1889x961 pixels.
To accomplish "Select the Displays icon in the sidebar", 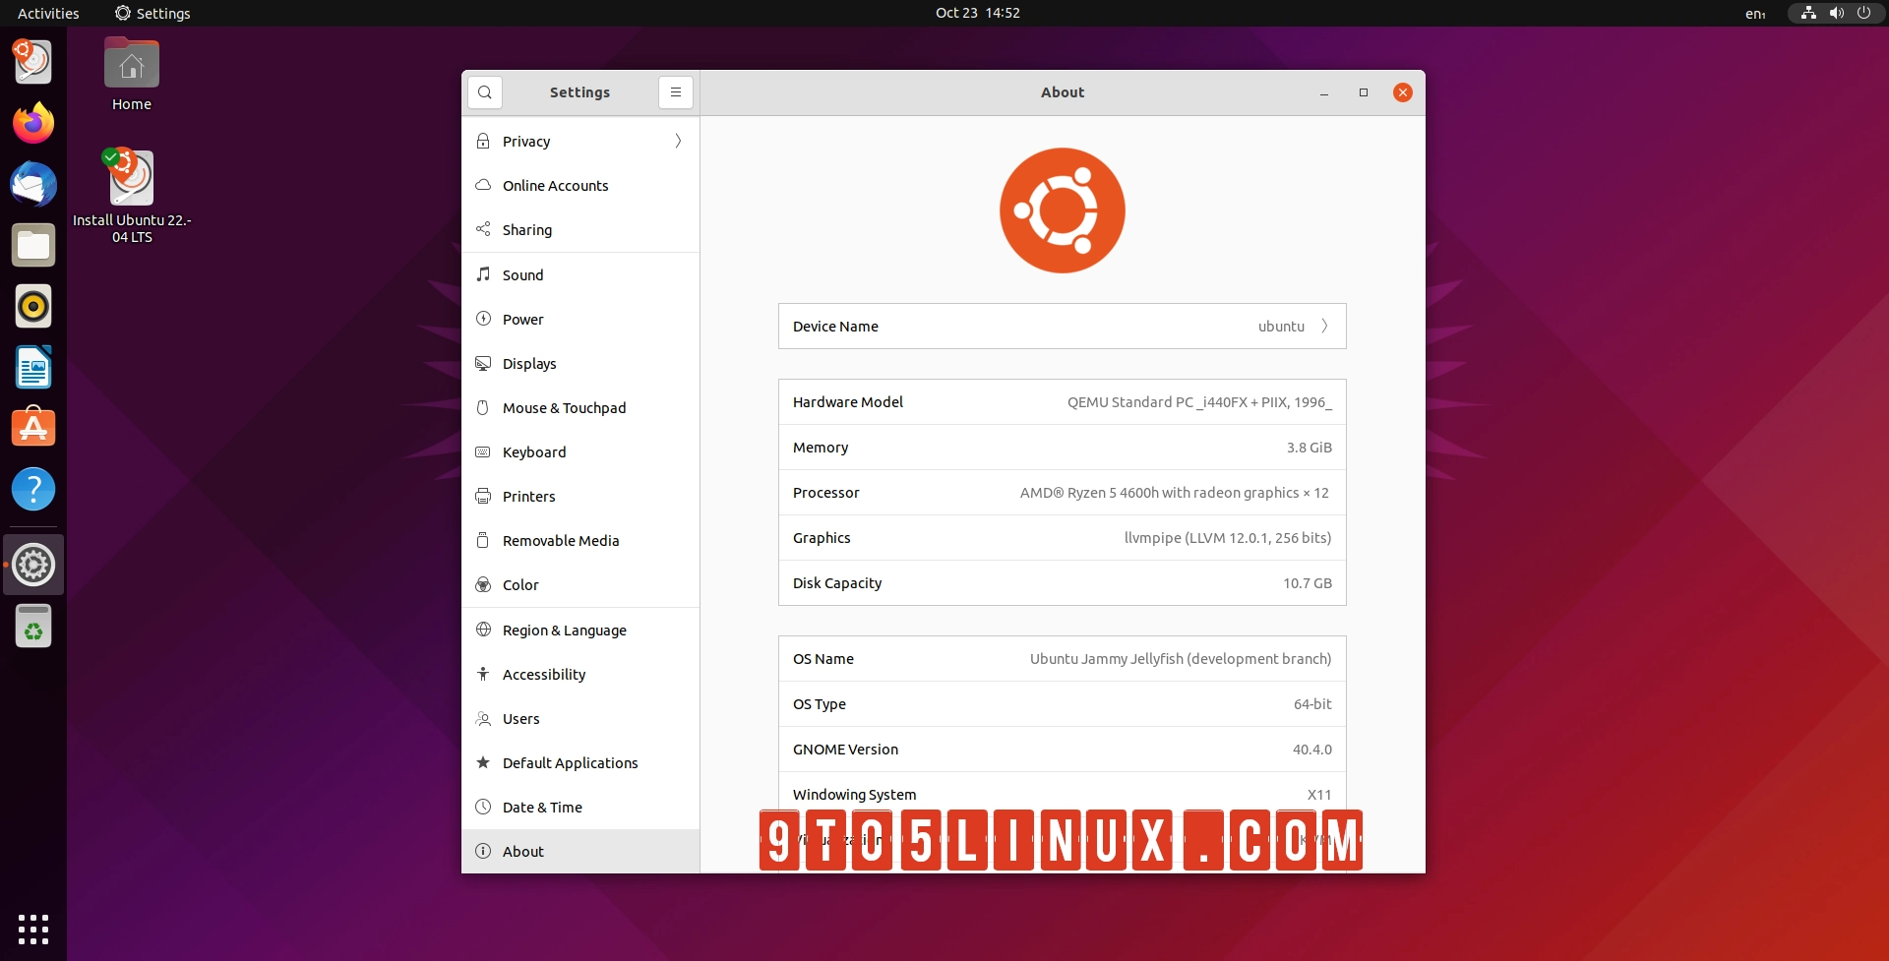I will (483, 363).
